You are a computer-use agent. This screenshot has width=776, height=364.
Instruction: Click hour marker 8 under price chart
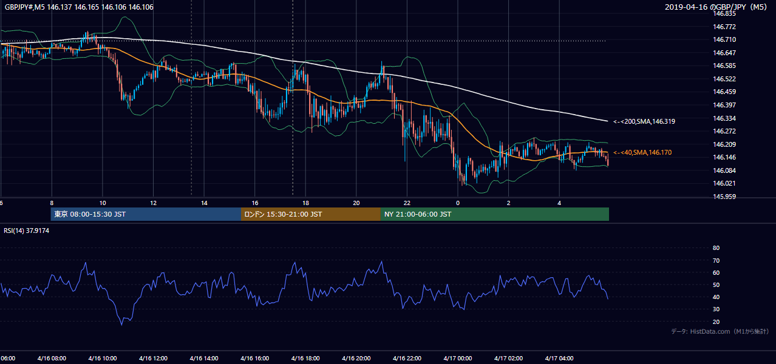click(x=52, y=203)
